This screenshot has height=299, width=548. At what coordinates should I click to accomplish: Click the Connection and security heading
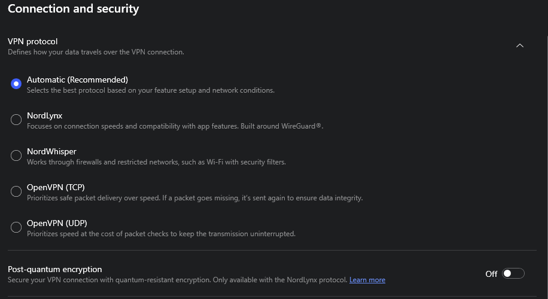(x=73, y=9)
